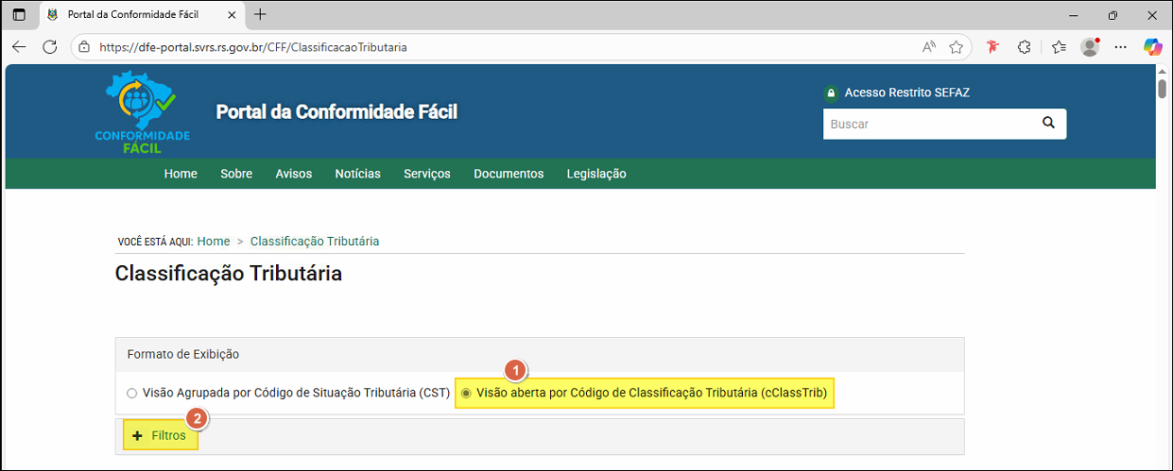Add this page to favorites star
The image size is (1173, 471).
coord(957,46)
